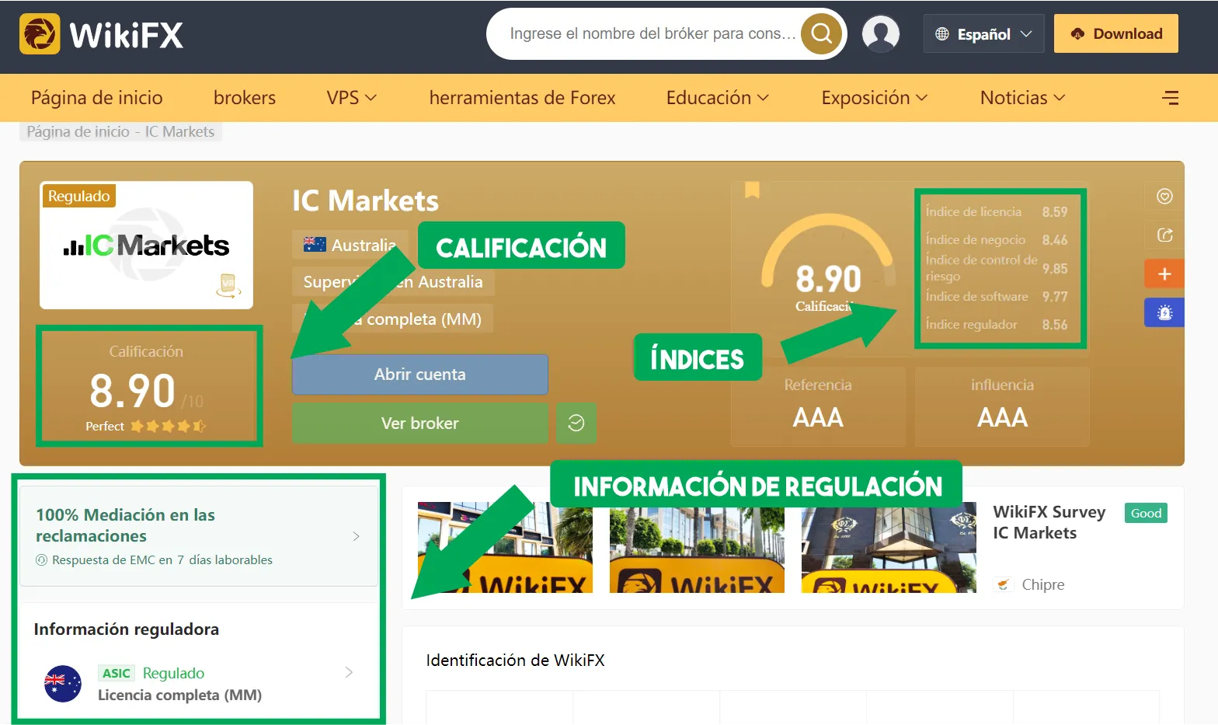The width and height of the screenshot is (1218, 725).
Task: Go to Página de inicio in the navigation bar
Action: (x=97, y=98)
